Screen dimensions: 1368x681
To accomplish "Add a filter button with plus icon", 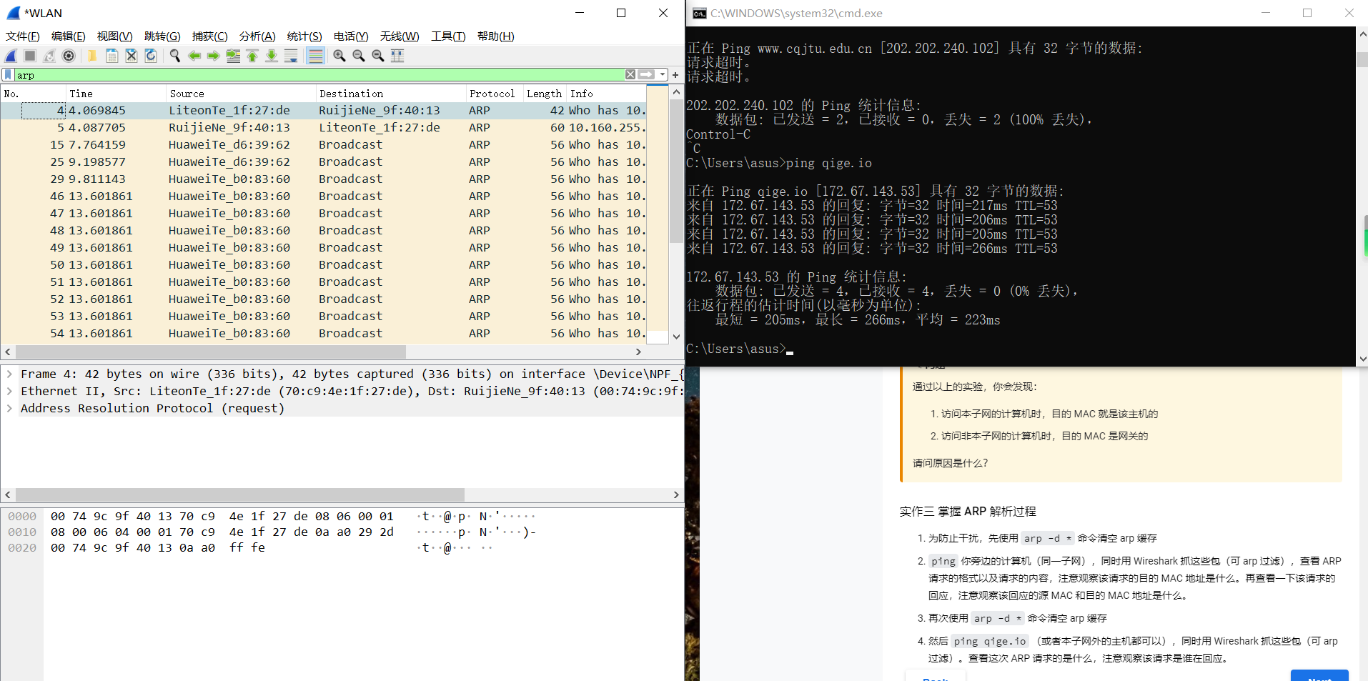I will [x=675, y=74].
